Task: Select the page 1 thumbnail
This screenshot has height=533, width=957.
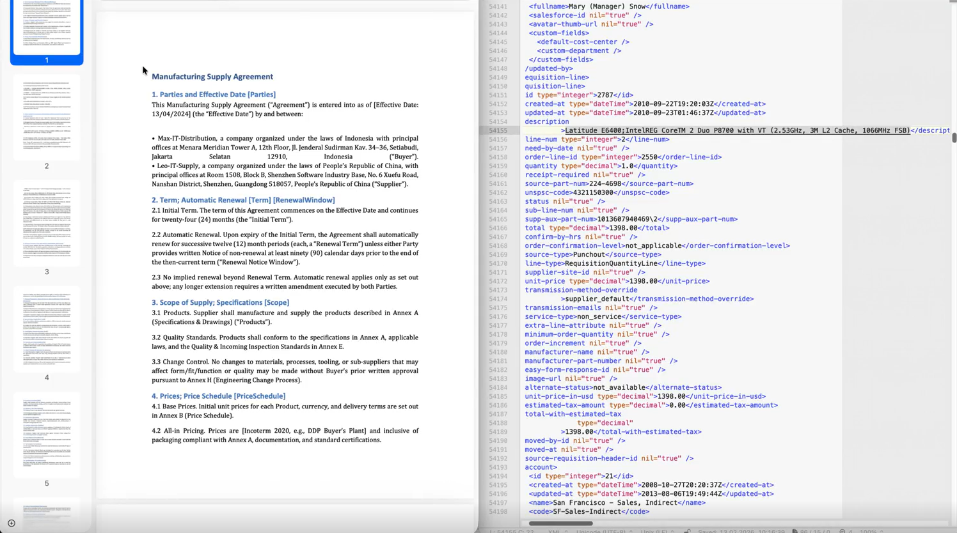Action: click(47, 27)
